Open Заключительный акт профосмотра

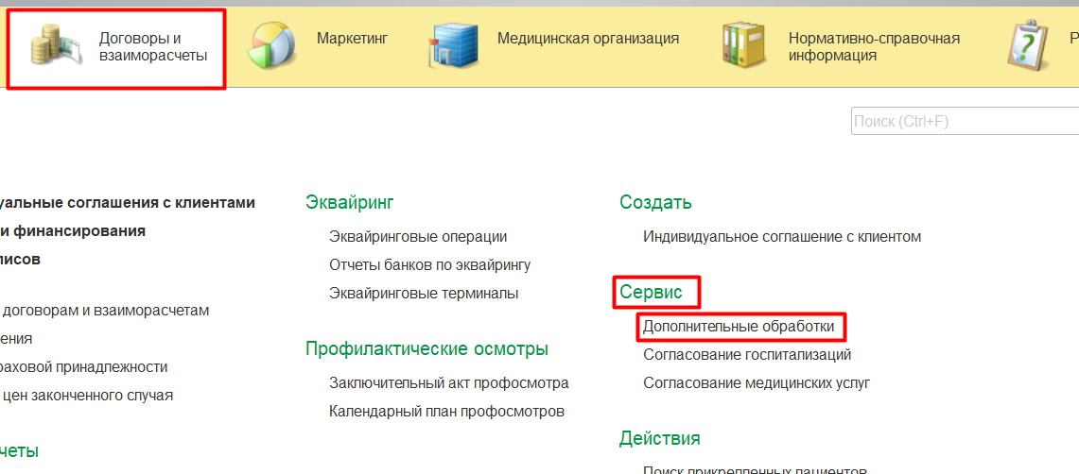[448, 383]
